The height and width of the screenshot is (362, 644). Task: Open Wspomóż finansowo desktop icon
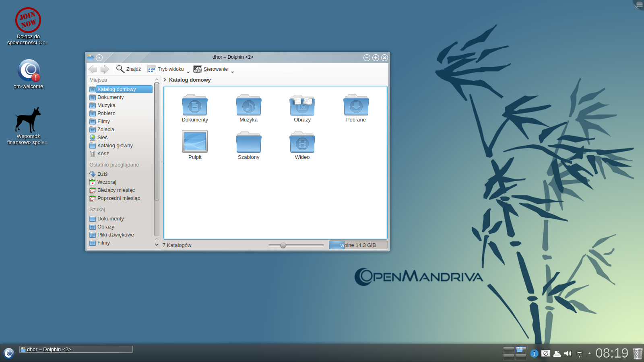tap(28, 125)
